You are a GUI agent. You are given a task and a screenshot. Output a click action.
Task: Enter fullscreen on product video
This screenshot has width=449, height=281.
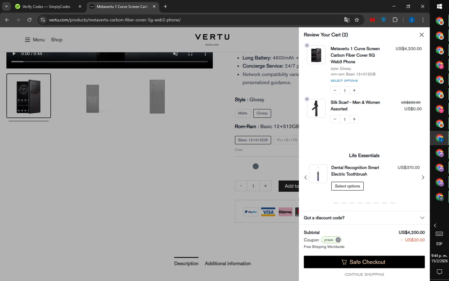(x=190, y=54)
